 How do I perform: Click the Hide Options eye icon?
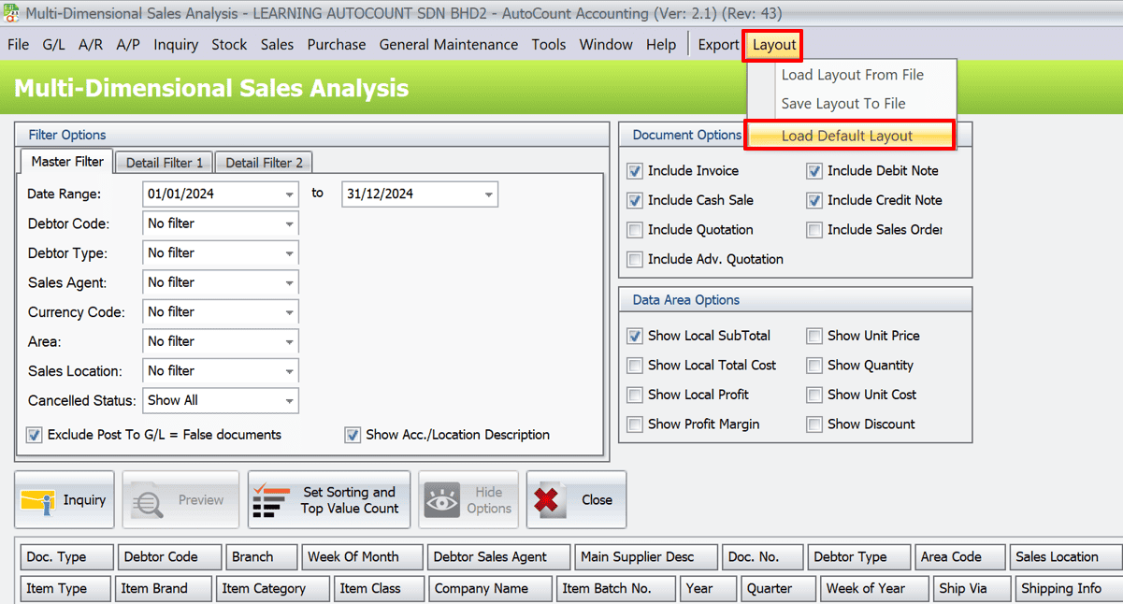(442, 500)
